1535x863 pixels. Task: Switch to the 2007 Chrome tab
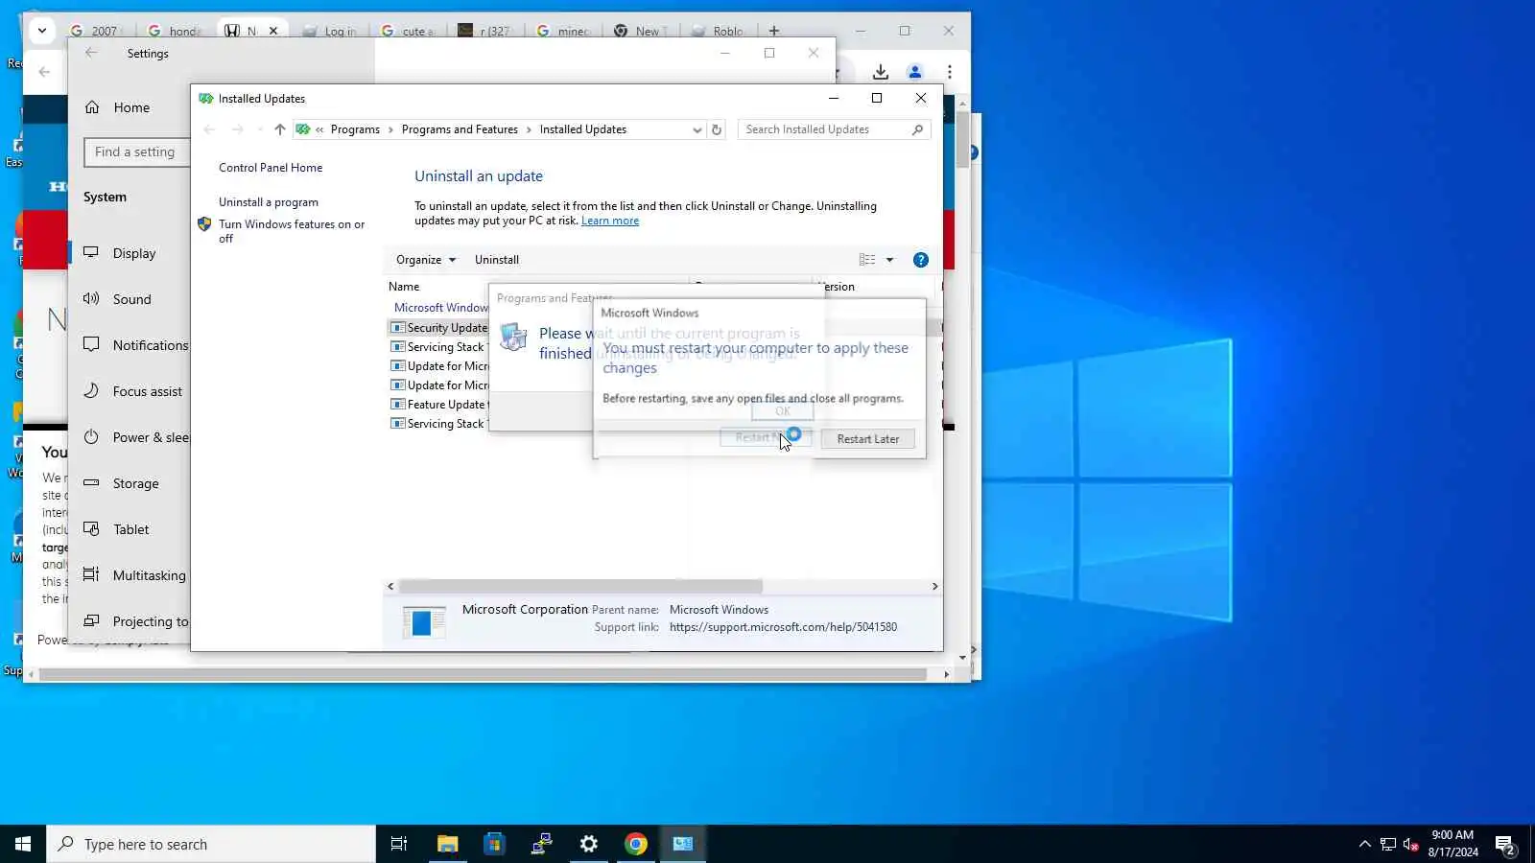(96, 31)
